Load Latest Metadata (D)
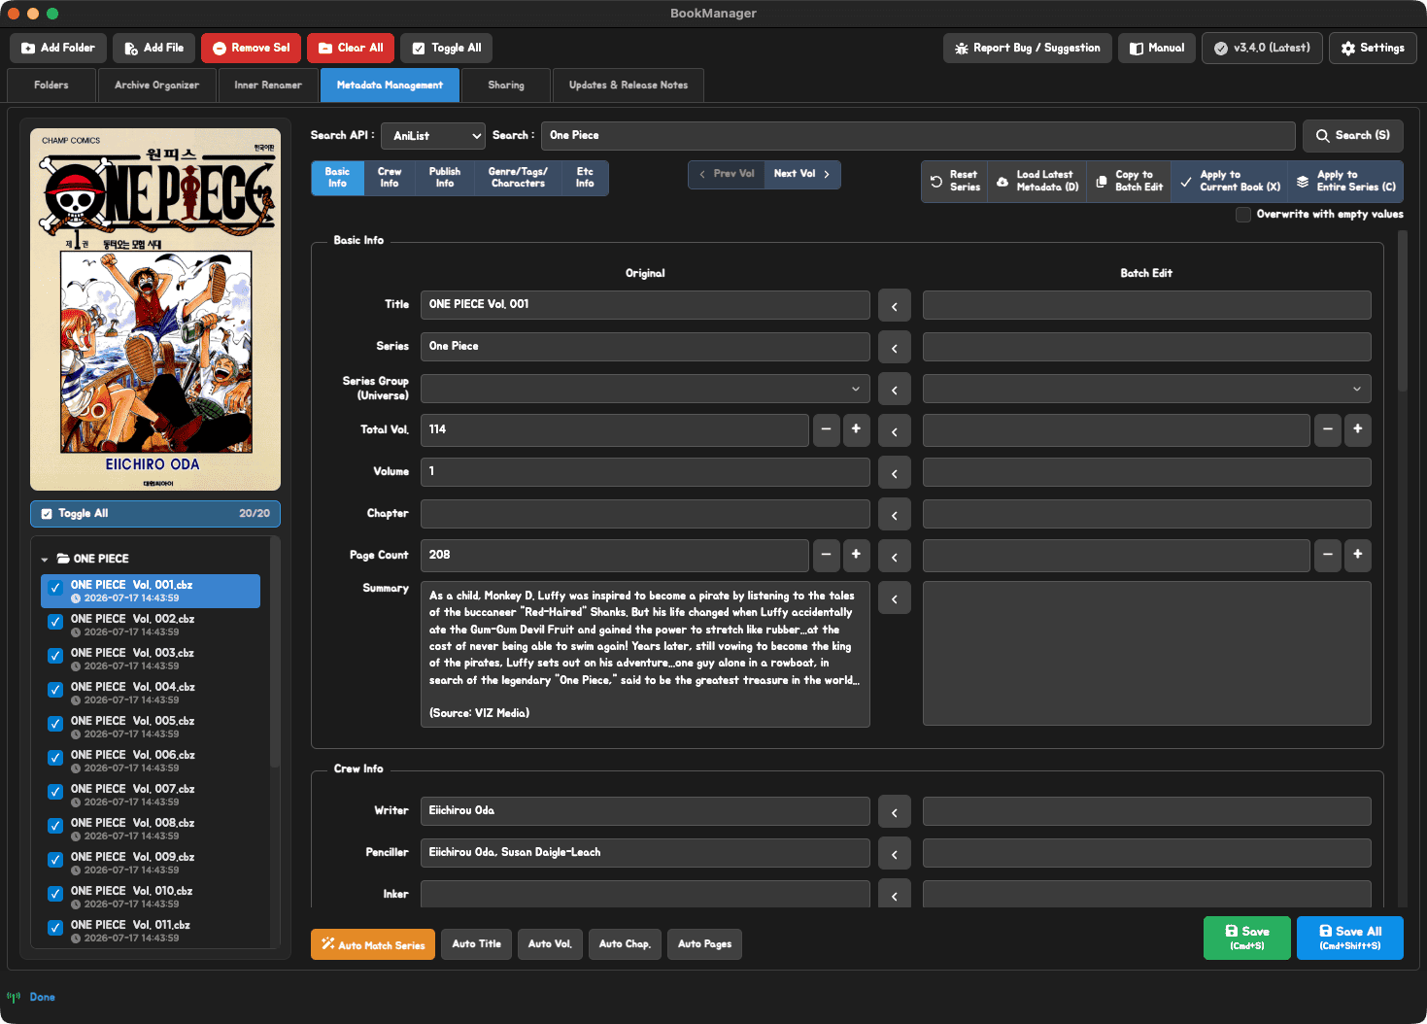Image resolution: width=1427 pixels, height=1024 pixels. coord(1037,181)
